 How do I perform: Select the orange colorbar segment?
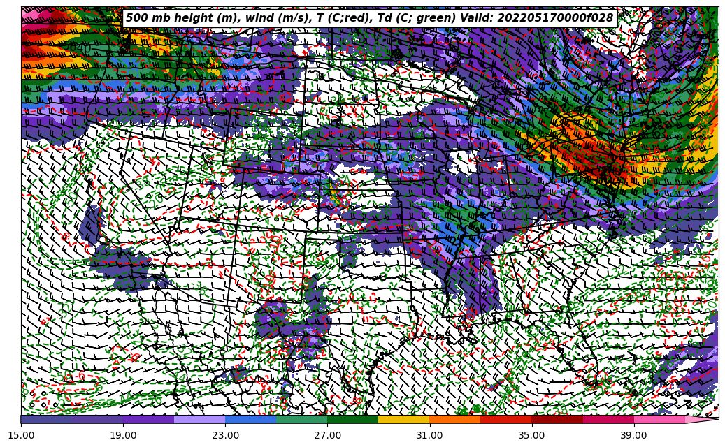(455, 419)
